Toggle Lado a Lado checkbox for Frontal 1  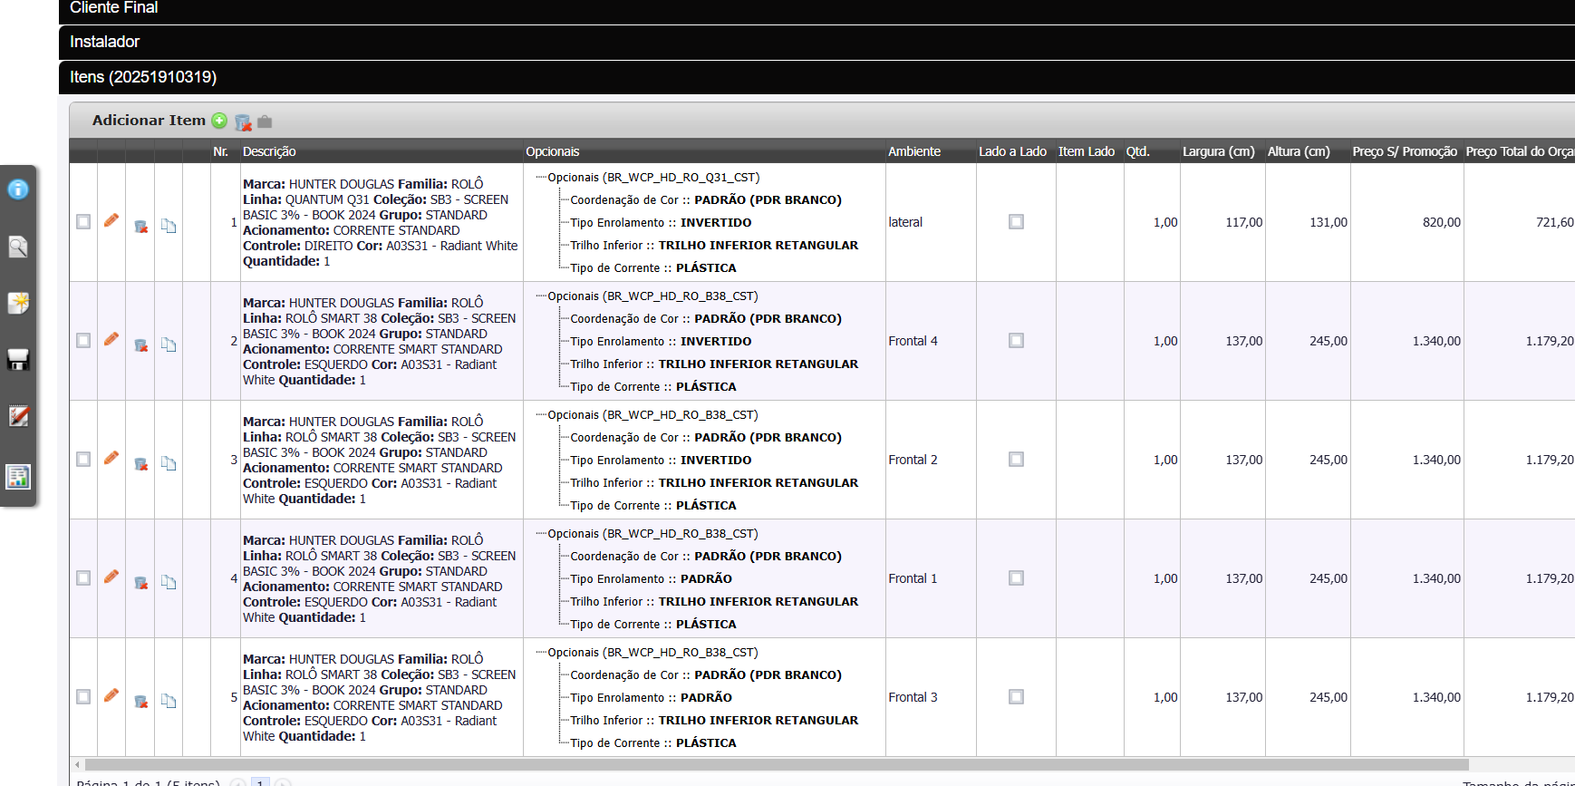1016,577
